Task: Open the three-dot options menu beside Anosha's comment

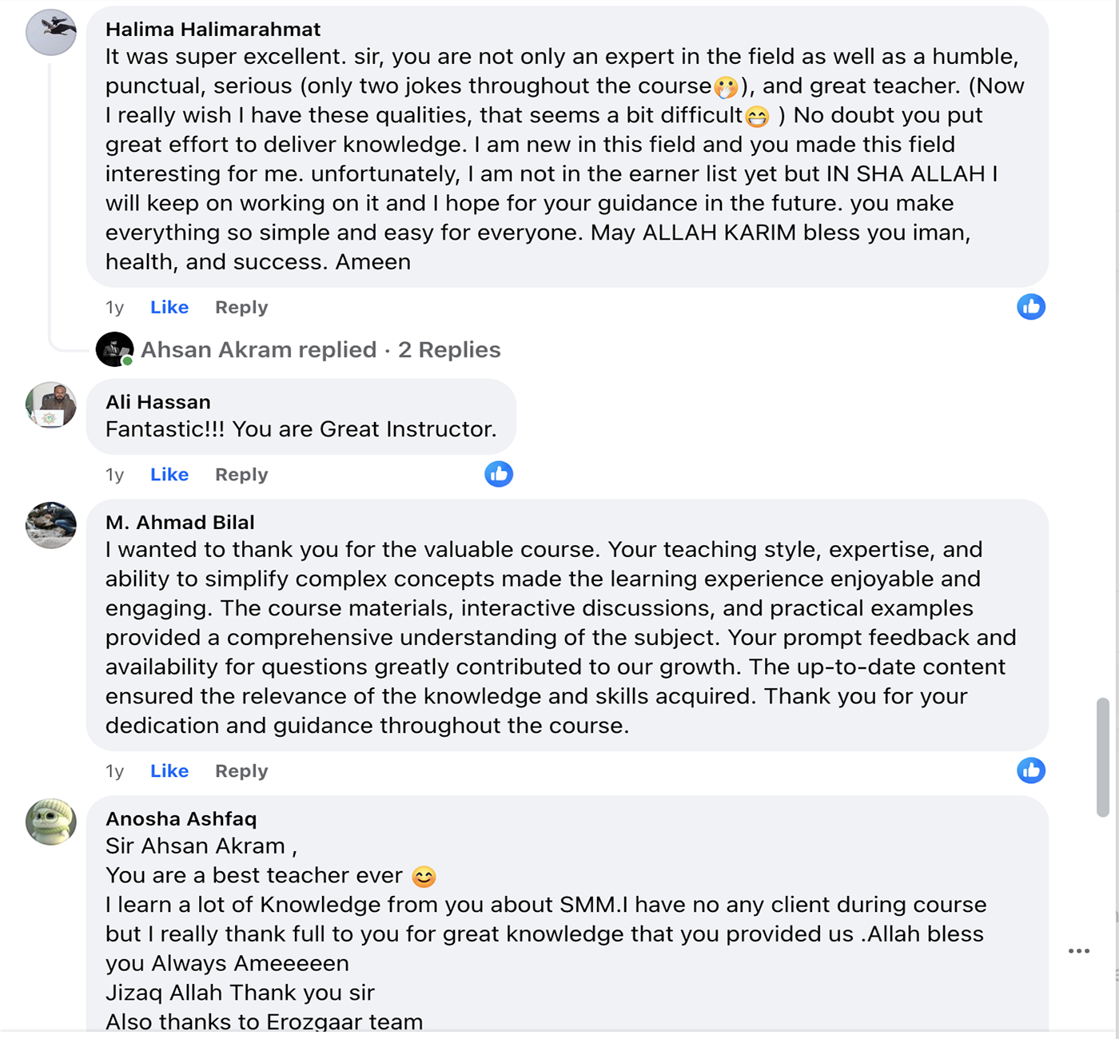Action: pos(1079,951)
